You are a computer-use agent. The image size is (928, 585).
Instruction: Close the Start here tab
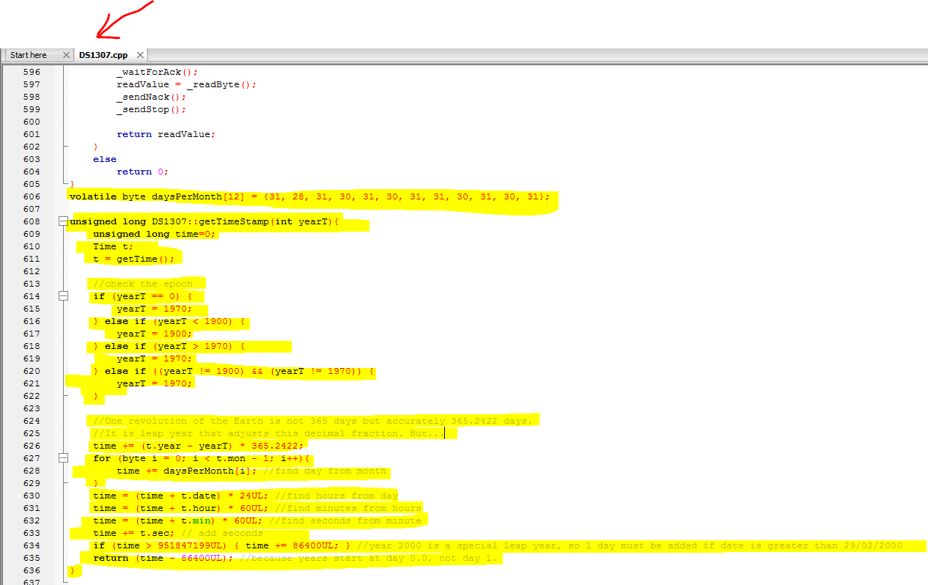tap(66, 55)
